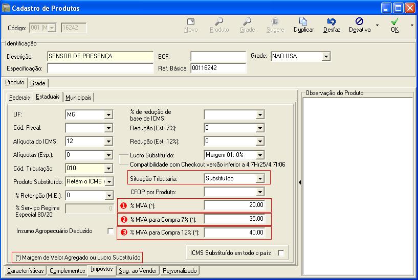This screenshot has height=280, width=418.
Task: Open the UF dropdown showing MG
Action: (x=108, y=115)
